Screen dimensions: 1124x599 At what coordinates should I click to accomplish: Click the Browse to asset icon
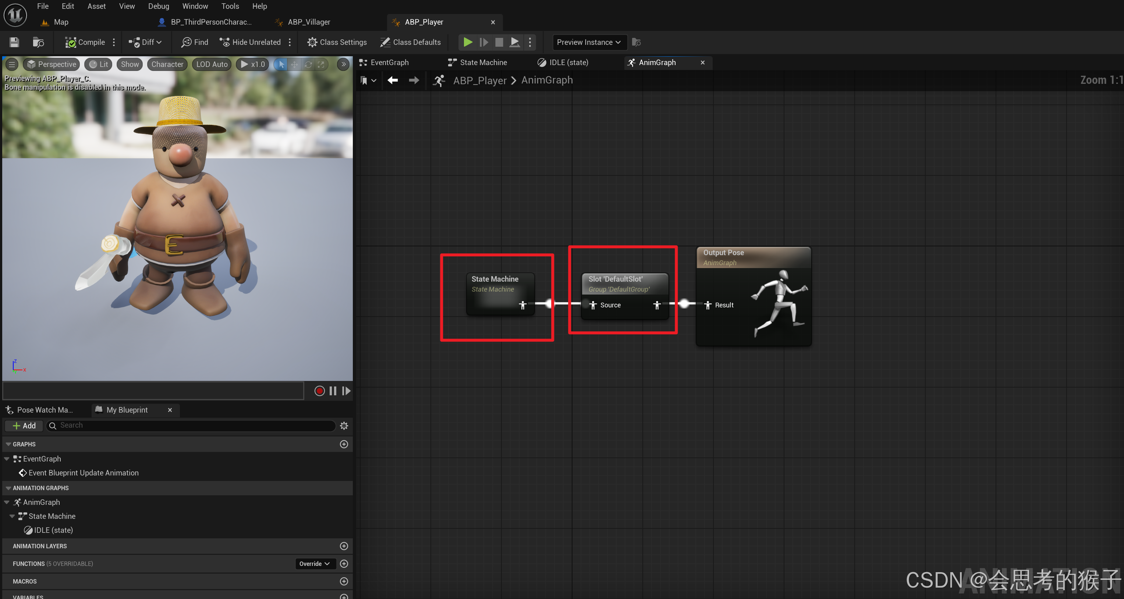pos(38,42)
